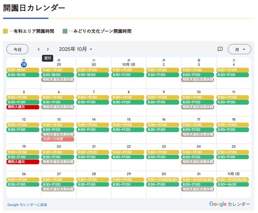Click the next month arrow
Image resolution: width=258 pixels, height=213 pixels.
tap(48, 49)
